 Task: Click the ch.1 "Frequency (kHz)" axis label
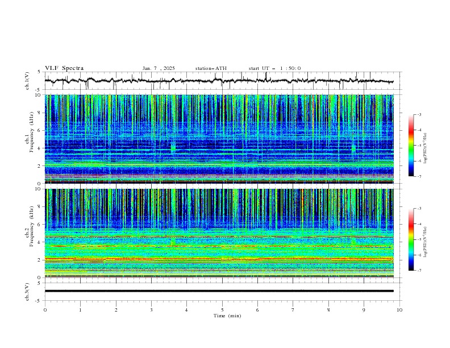click(32, 132)
